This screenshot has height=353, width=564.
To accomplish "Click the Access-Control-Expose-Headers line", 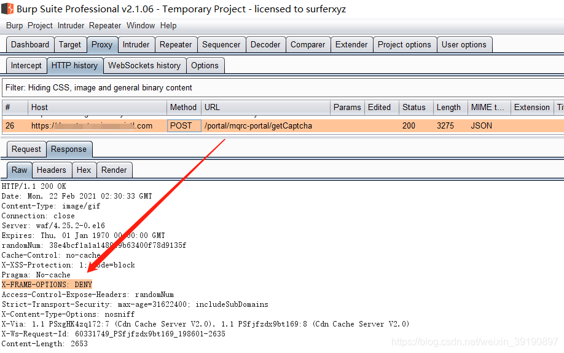I will (x=87, y=295).
